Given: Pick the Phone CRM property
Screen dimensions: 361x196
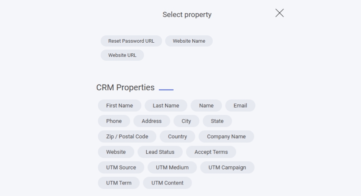Looking at the screenshot, I should click(114, 121).
